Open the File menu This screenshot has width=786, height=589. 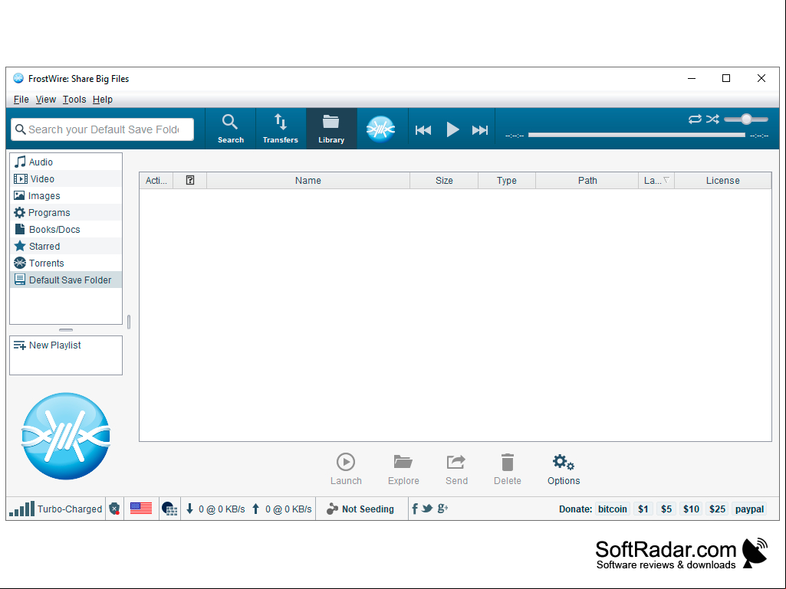tap(21, 99)
